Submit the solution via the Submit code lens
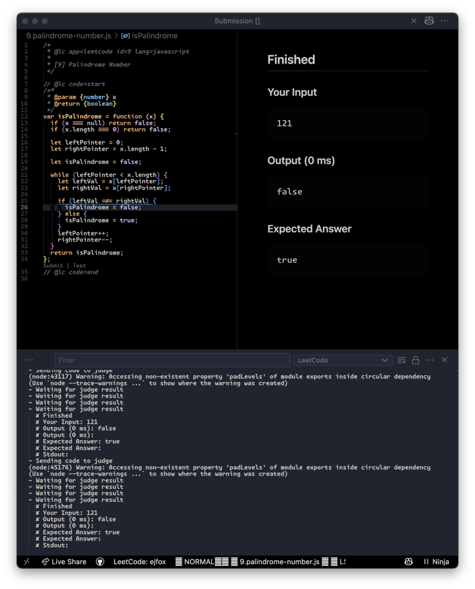Image resolution: width=475 pixels, height=589 pixels. point(52,265)
